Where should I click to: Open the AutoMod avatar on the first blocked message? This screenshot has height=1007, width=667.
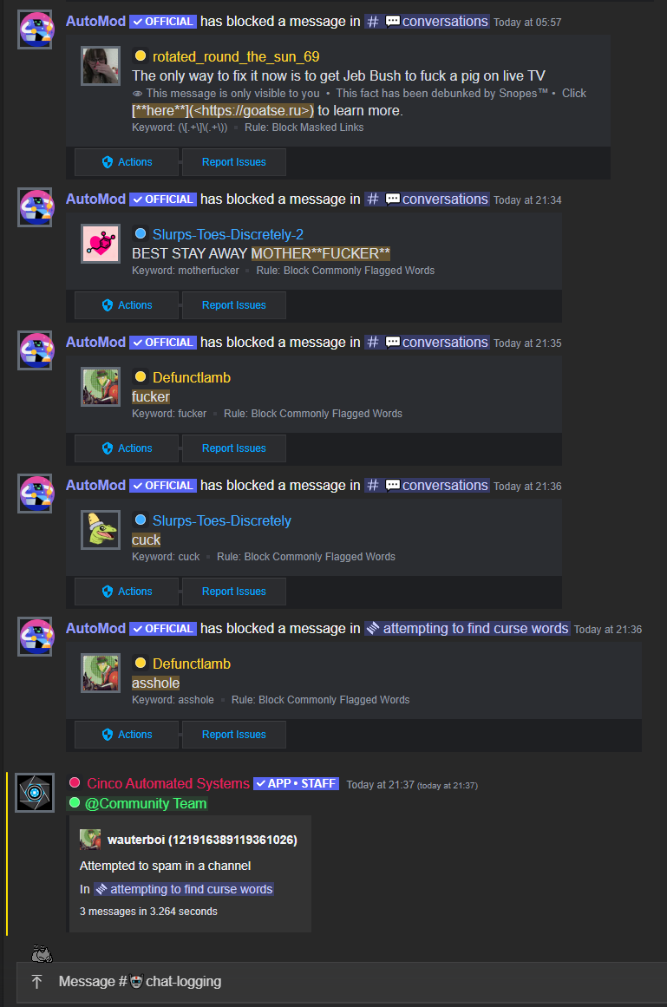point(36,29)
